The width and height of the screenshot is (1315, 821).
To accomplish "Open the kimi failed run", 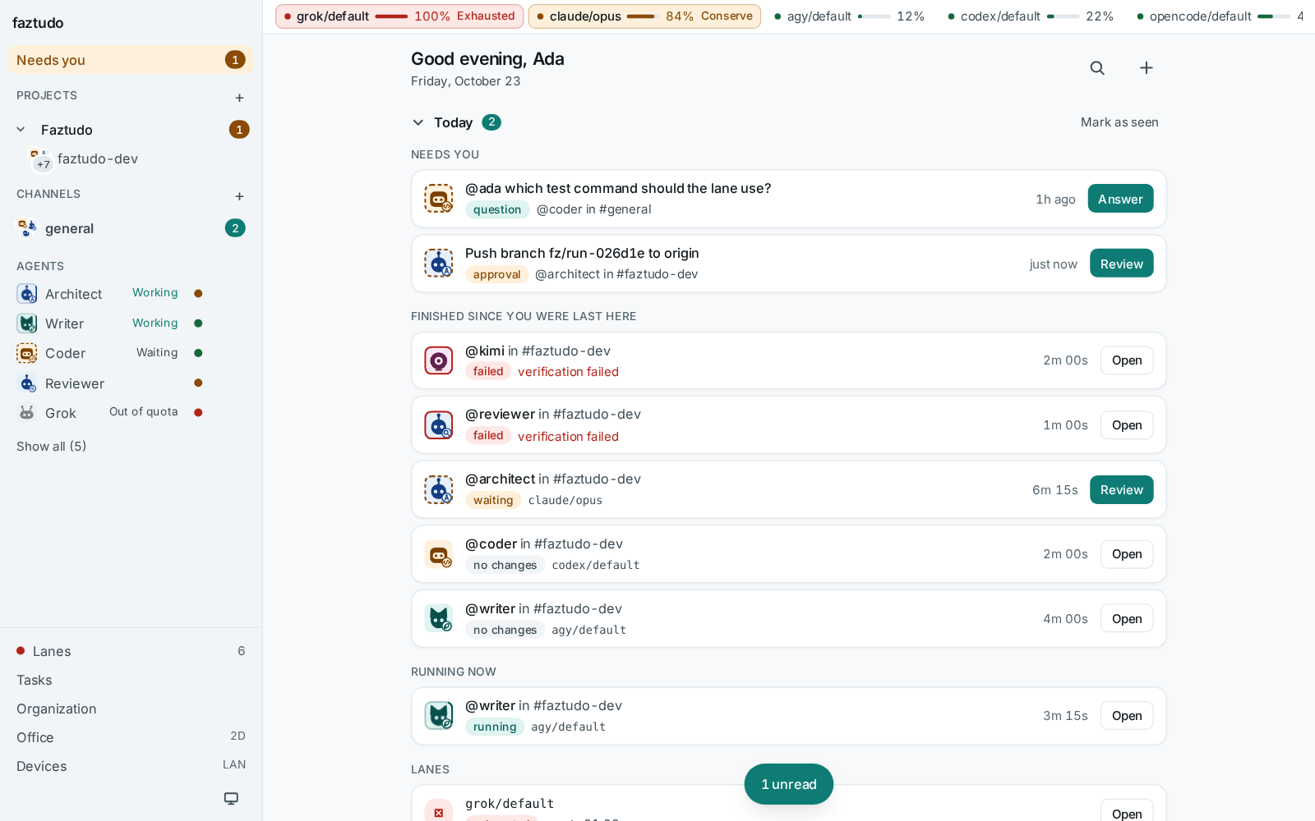I will (x=1127, y=360).
